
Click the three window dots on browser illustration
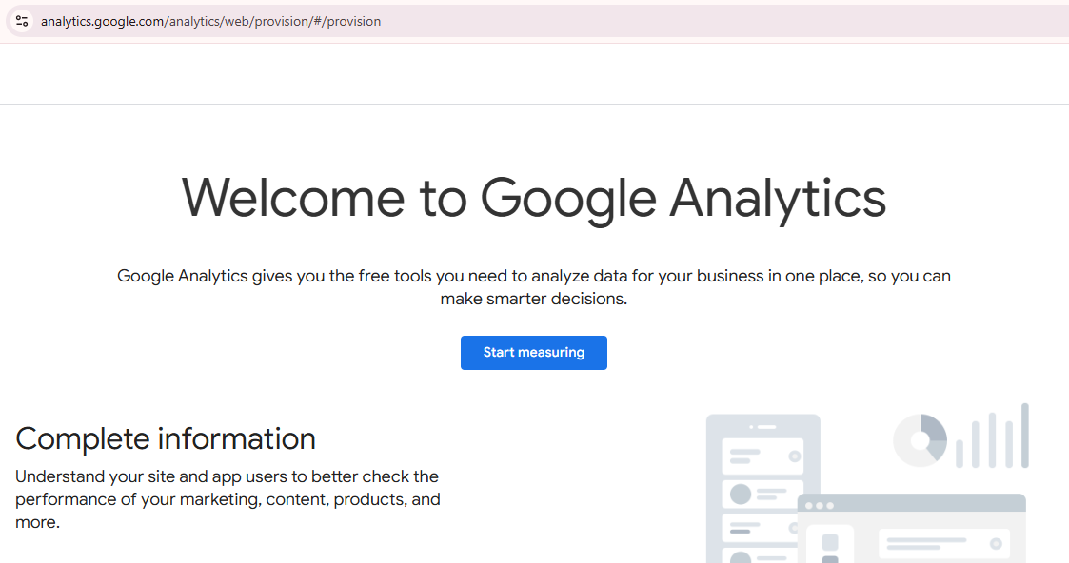pos(820,506)
